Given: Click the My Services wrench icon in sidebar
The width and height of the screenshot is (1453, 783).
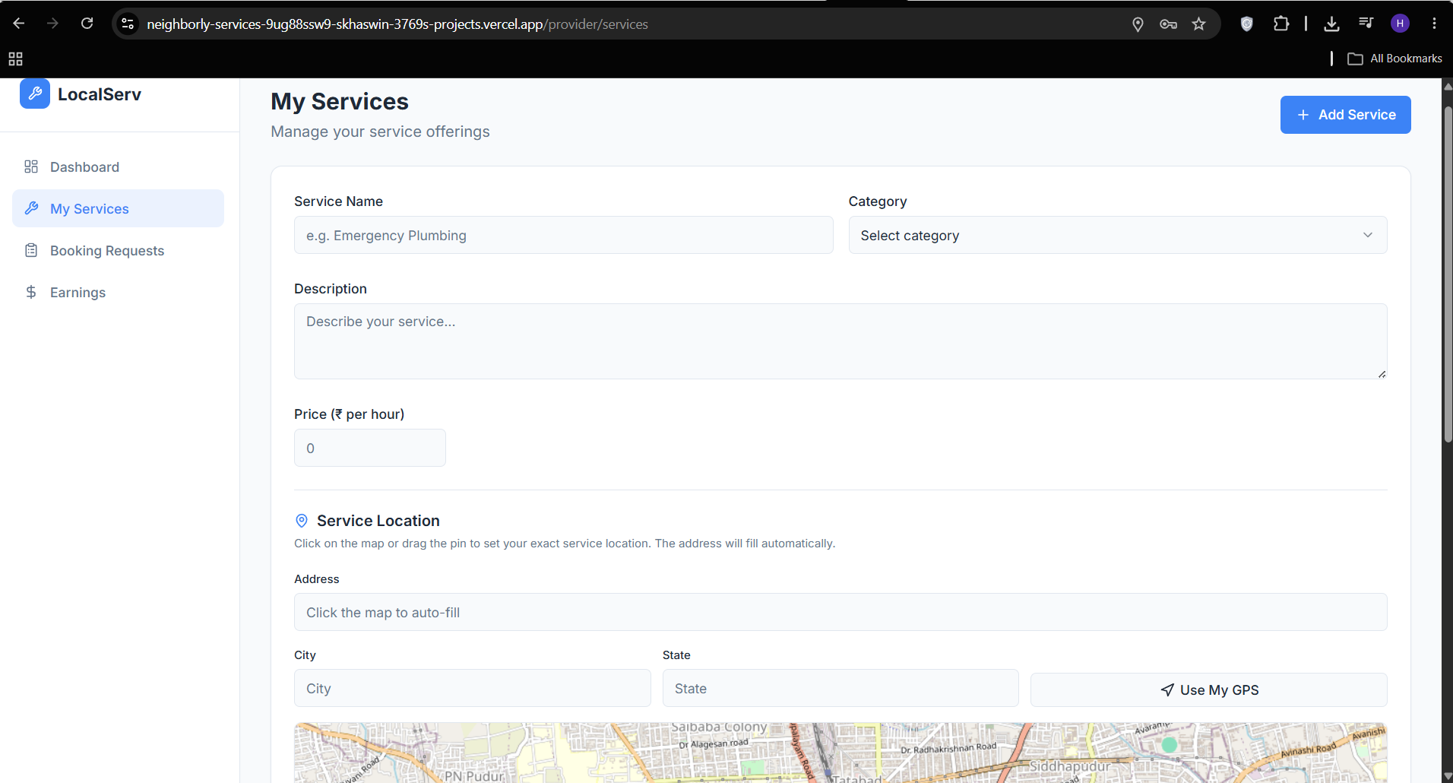Looking at the screenshot, I should [31, 208].
